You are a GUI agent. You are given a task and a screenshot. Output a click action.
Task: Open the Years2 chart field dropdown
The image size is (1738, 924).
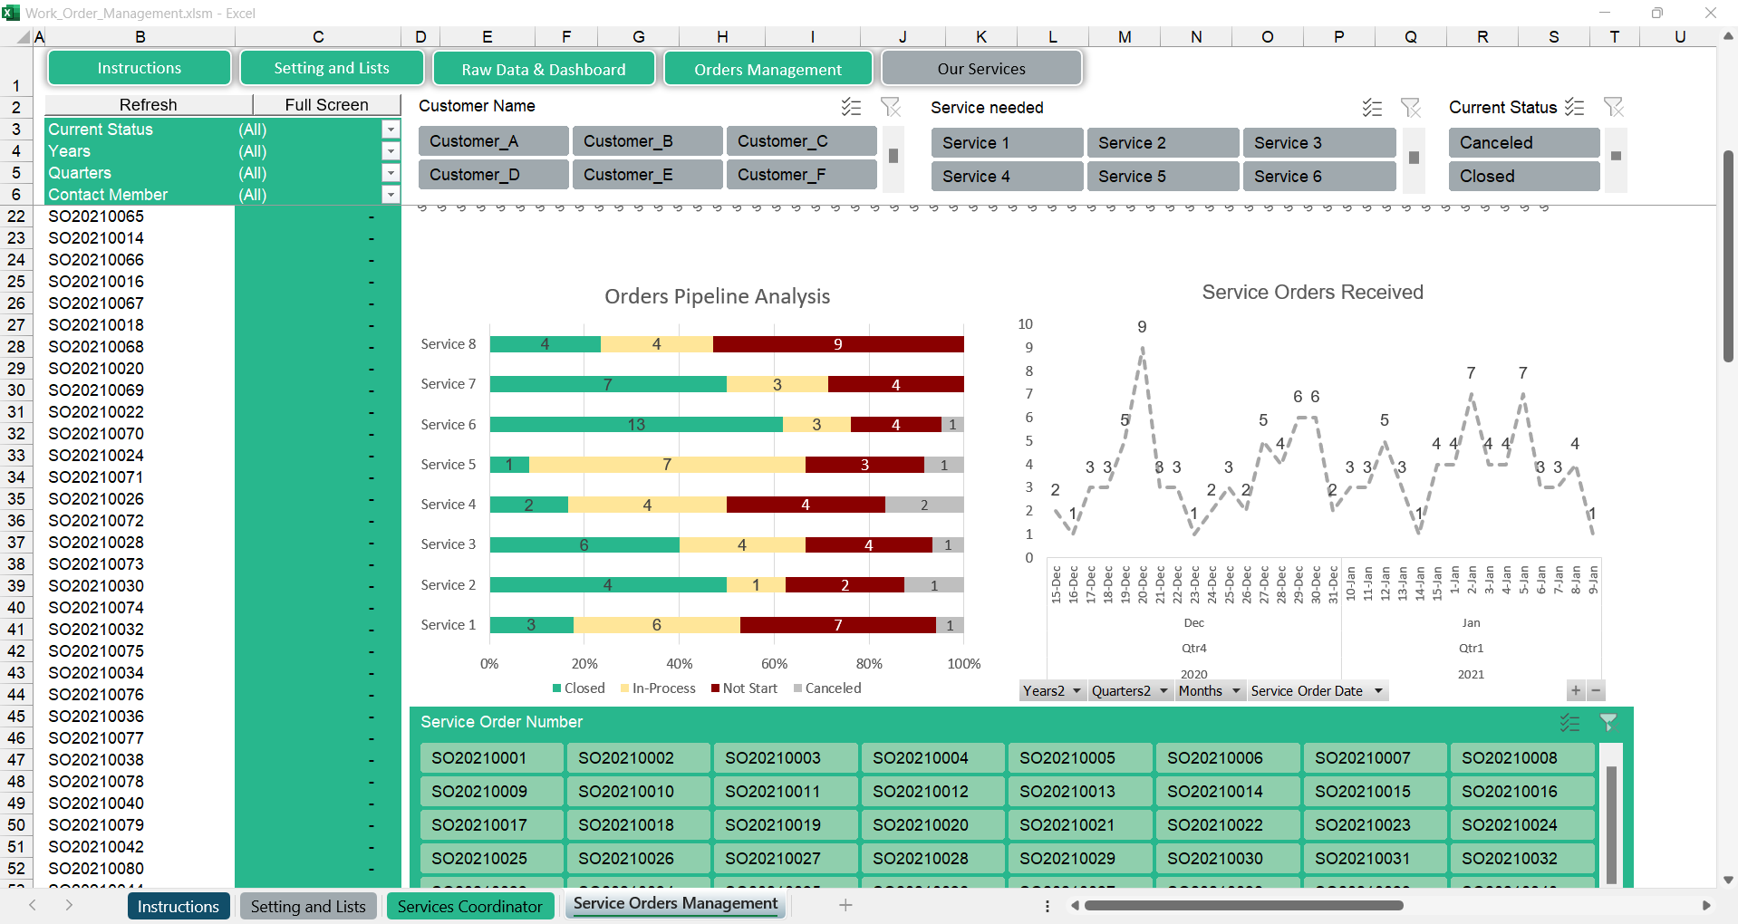coord(1077,691)
